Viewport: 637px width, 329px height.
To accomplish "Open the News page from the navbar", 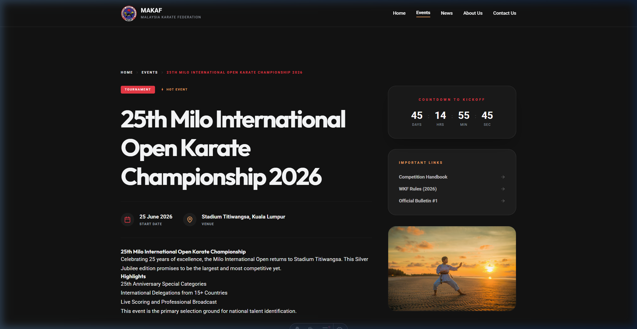I will click(447, 13).
